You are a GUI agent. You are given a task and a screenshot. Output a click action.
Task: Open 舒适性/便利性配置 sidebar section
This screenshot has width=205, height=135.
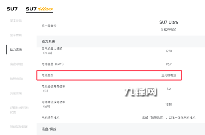19,110
